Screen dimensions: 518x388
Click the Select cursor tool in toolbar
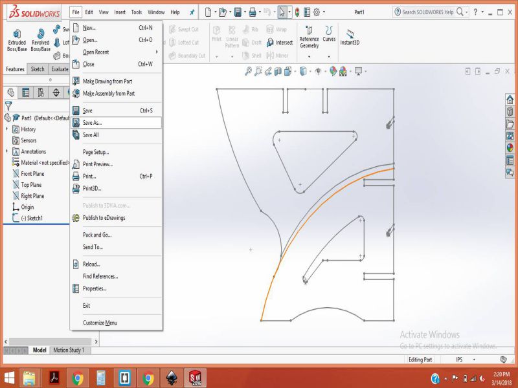click(282, 12)
